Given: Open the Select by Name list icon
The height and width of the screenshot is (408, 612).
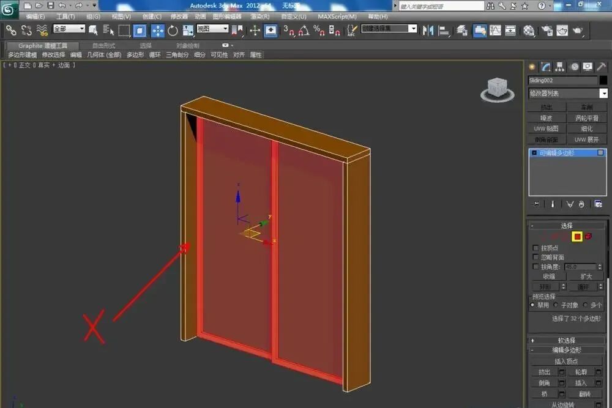Looking at the screenshot, I should (108, 31).
